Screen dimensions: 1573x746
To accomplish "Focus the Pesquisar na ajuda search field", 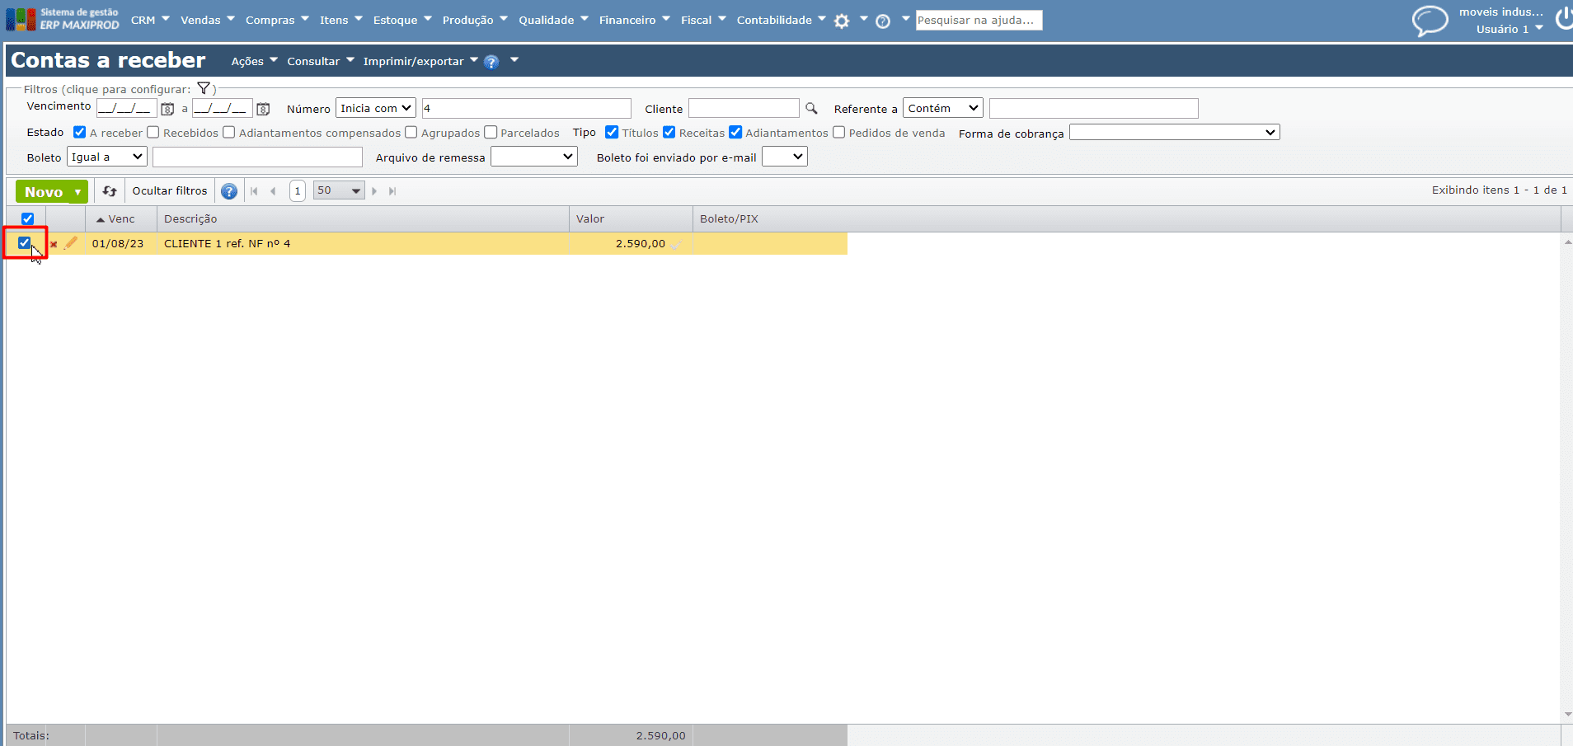I will pyautogui.click(x=979, y=20).
